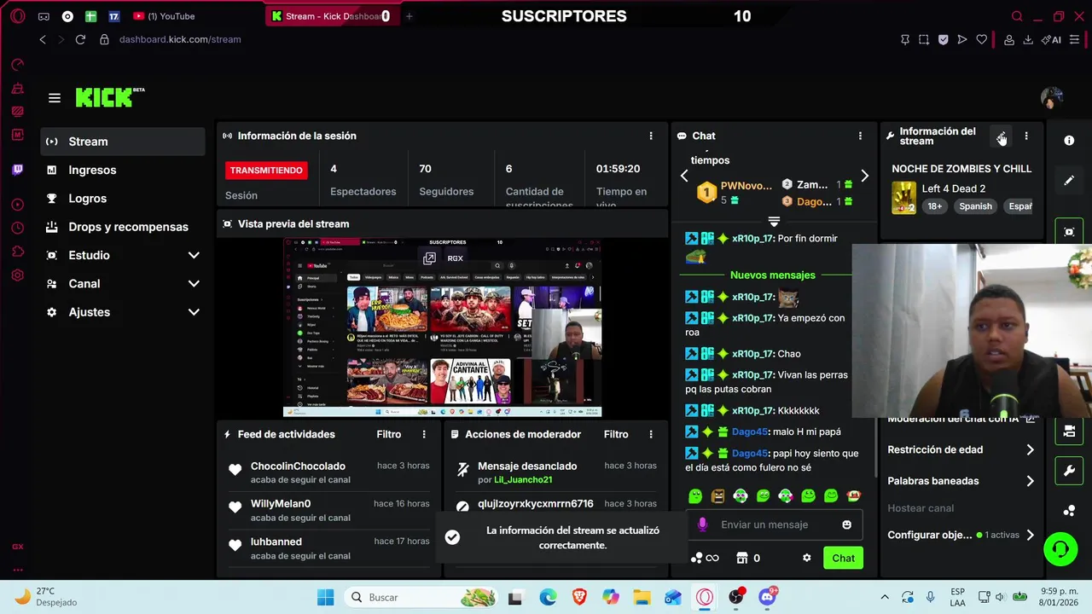Viewport: 1092px width, 614px height.
Task: Click the pencil edit icon in right rail
Action: (x=1069, y=181)
